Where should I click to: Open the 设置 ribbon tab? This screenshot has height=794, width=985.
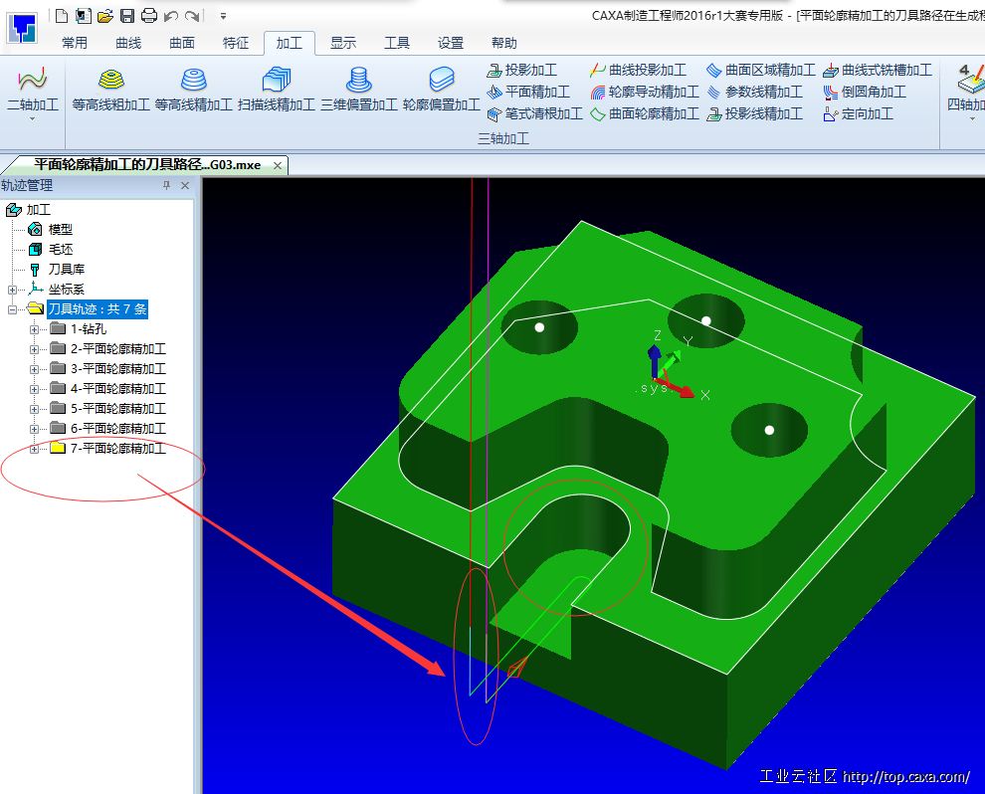[451, 43]
